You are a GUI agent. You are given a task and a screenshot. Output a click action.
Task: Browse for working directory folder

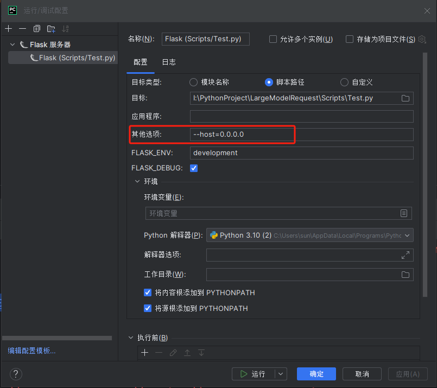click(x=405, y=275)
